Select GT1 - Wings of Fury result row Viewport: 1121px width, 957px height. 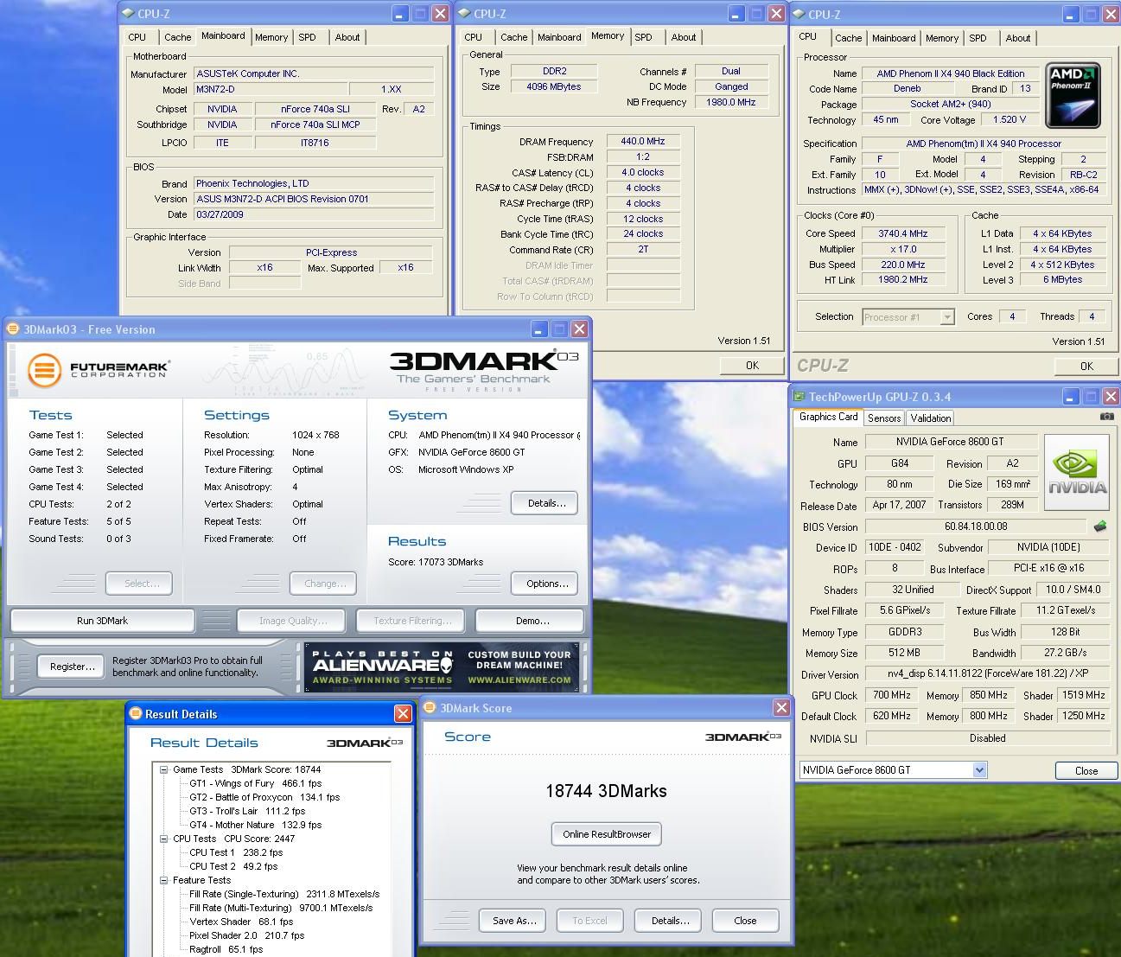pyautogui.click(x=256, y=783)
